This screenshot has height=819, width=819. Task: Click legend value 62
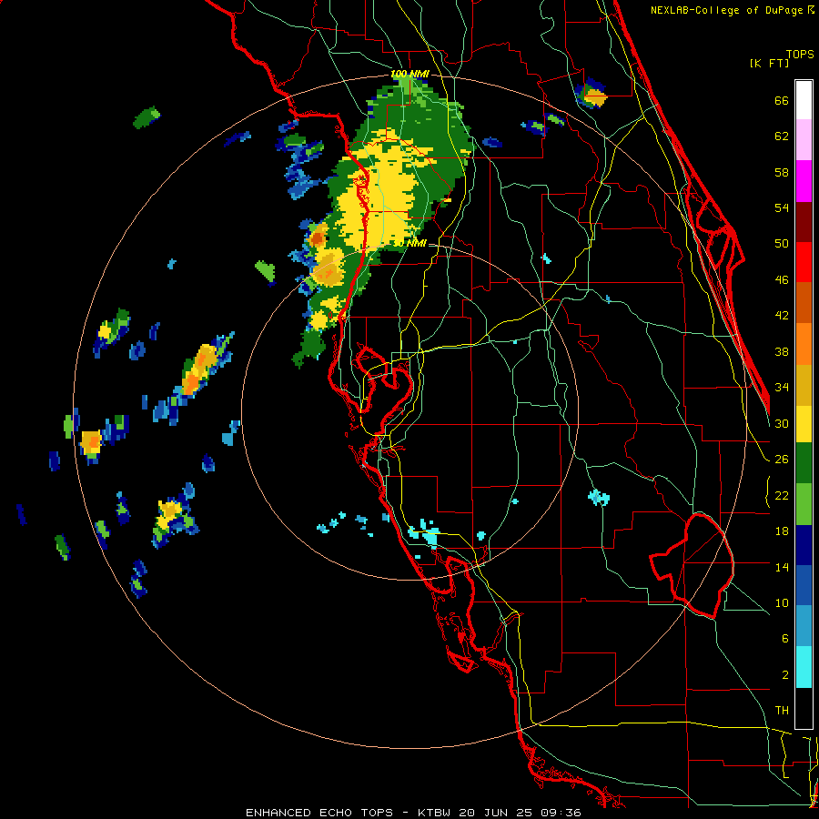[782, 136]
